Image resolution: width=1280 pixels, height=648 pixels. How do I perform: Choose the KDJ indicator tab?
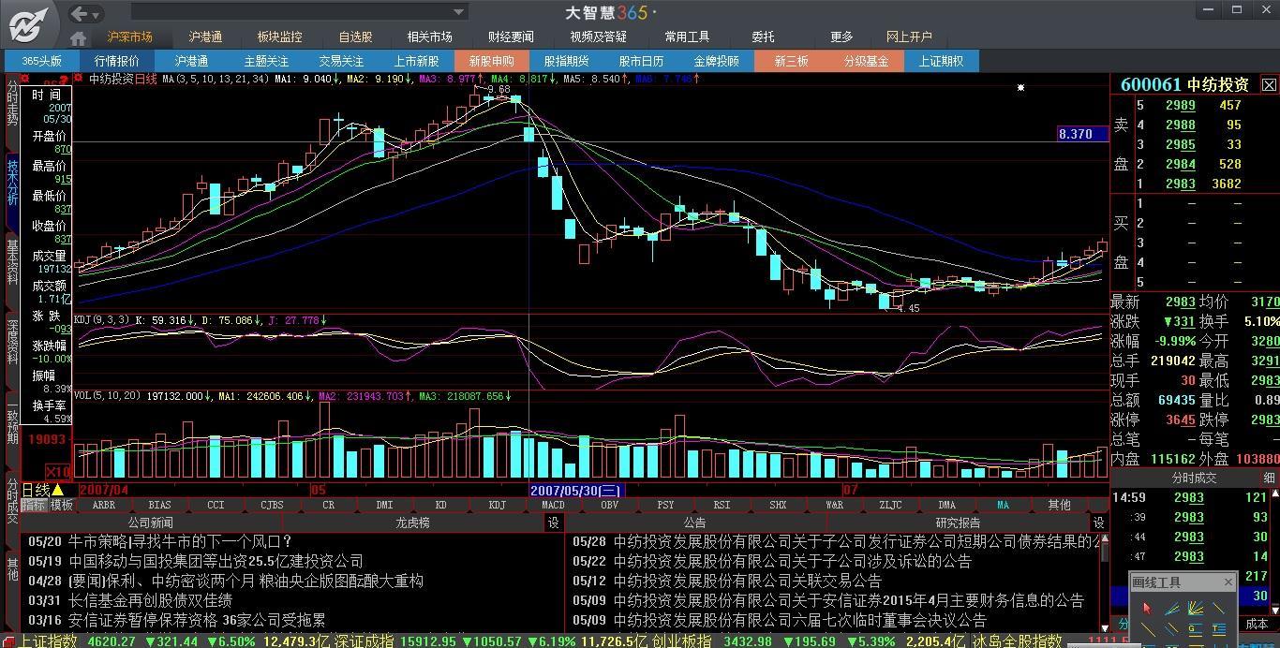pyautogui.click(x=498, y=505)
